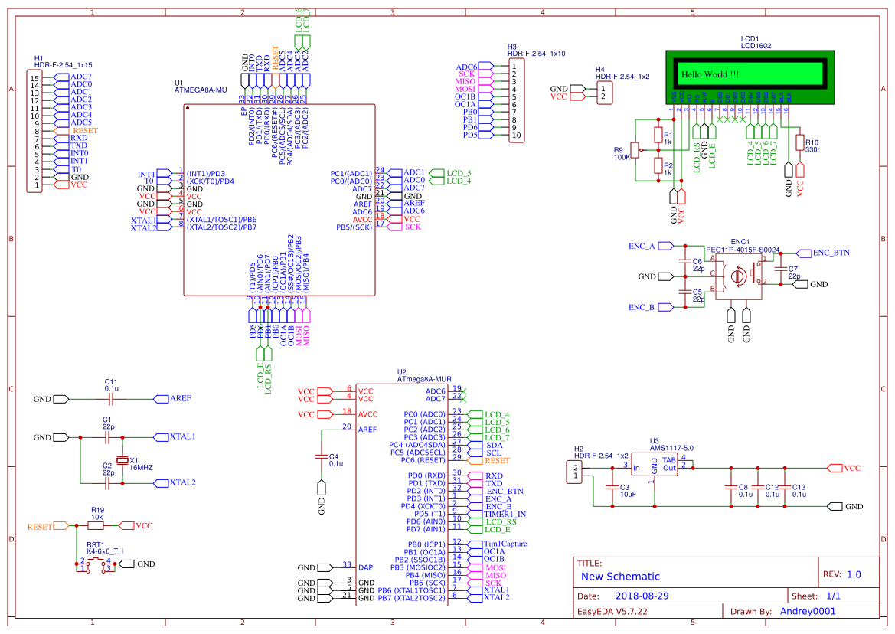Click the Hello World text on the LCD
895x634 pixels.
[x=712, y=72]
